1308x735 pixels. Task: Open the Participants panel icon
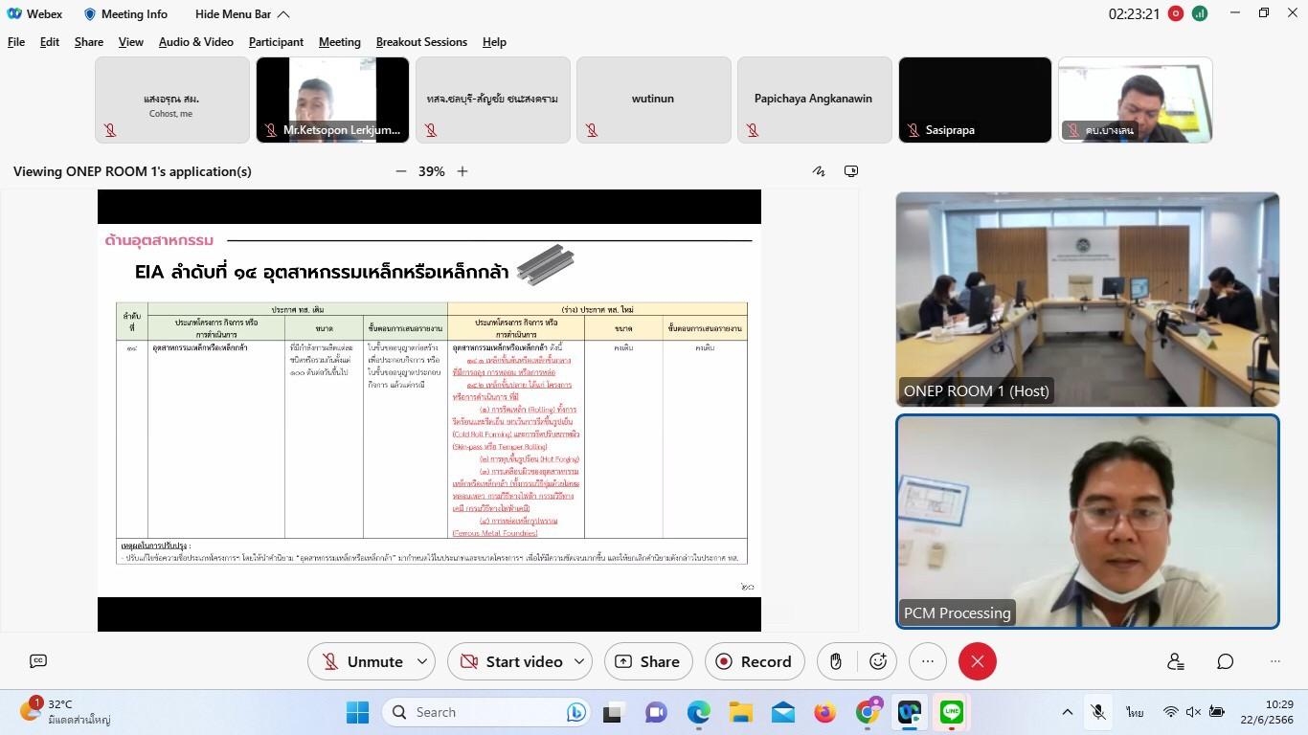(x=1176, y=661)
